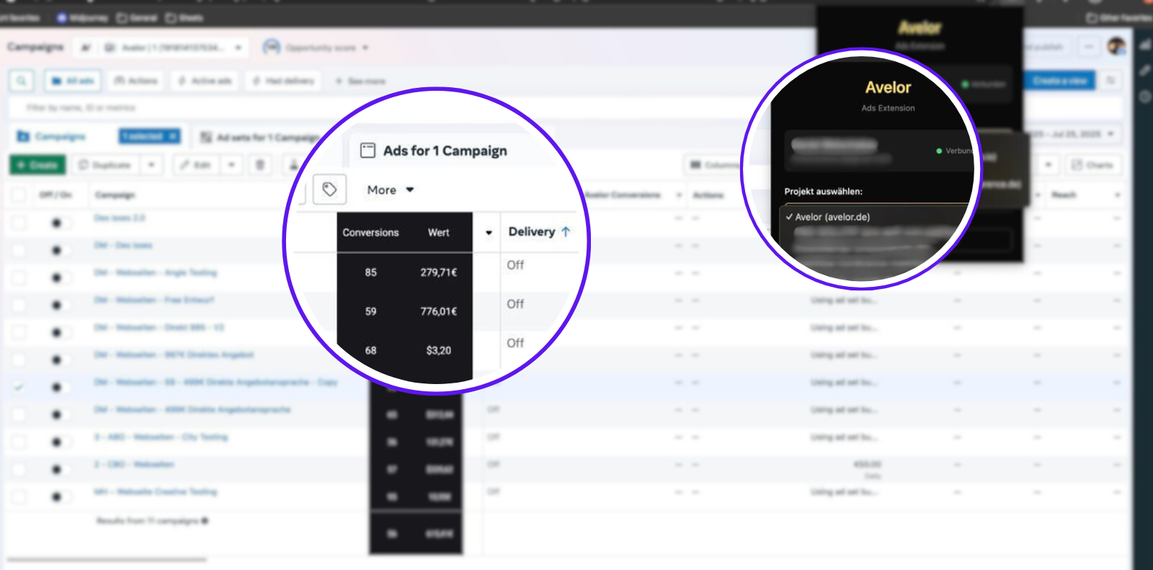Open the Ads for 1 Campaign tab

pyautogui.click(x=434, y=151)
